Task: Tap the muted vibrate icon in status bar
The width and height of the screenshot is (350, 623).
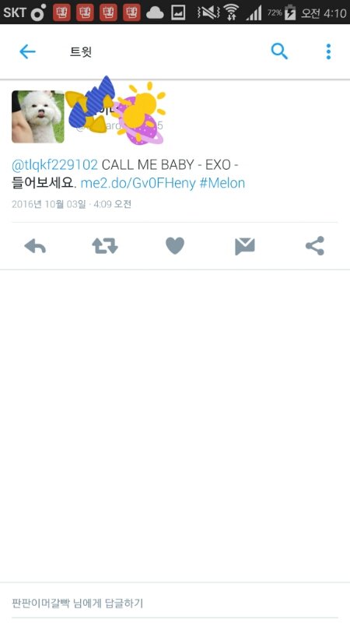Action: pyautogui.click(x=208, y=12)
